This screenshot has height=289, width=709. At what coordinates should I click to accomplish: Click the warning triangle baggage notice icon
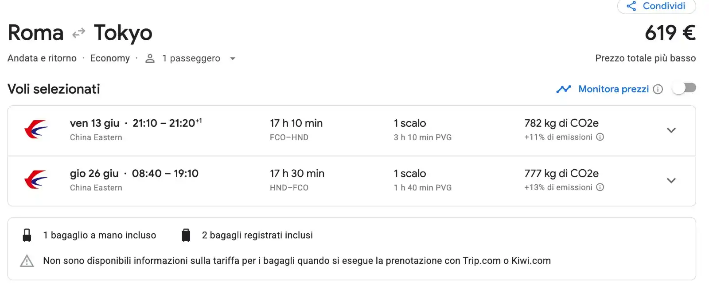click(27, 261)
